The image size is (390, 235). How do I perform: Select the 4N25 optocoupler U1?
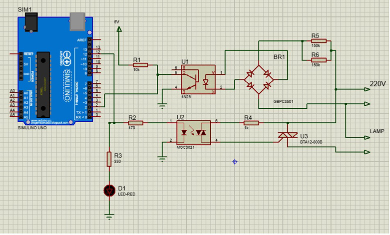pos(198,79)
